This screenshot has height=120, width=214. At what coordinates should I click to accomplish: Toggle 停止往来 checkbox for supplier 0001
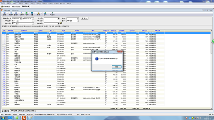pos(106,33)
